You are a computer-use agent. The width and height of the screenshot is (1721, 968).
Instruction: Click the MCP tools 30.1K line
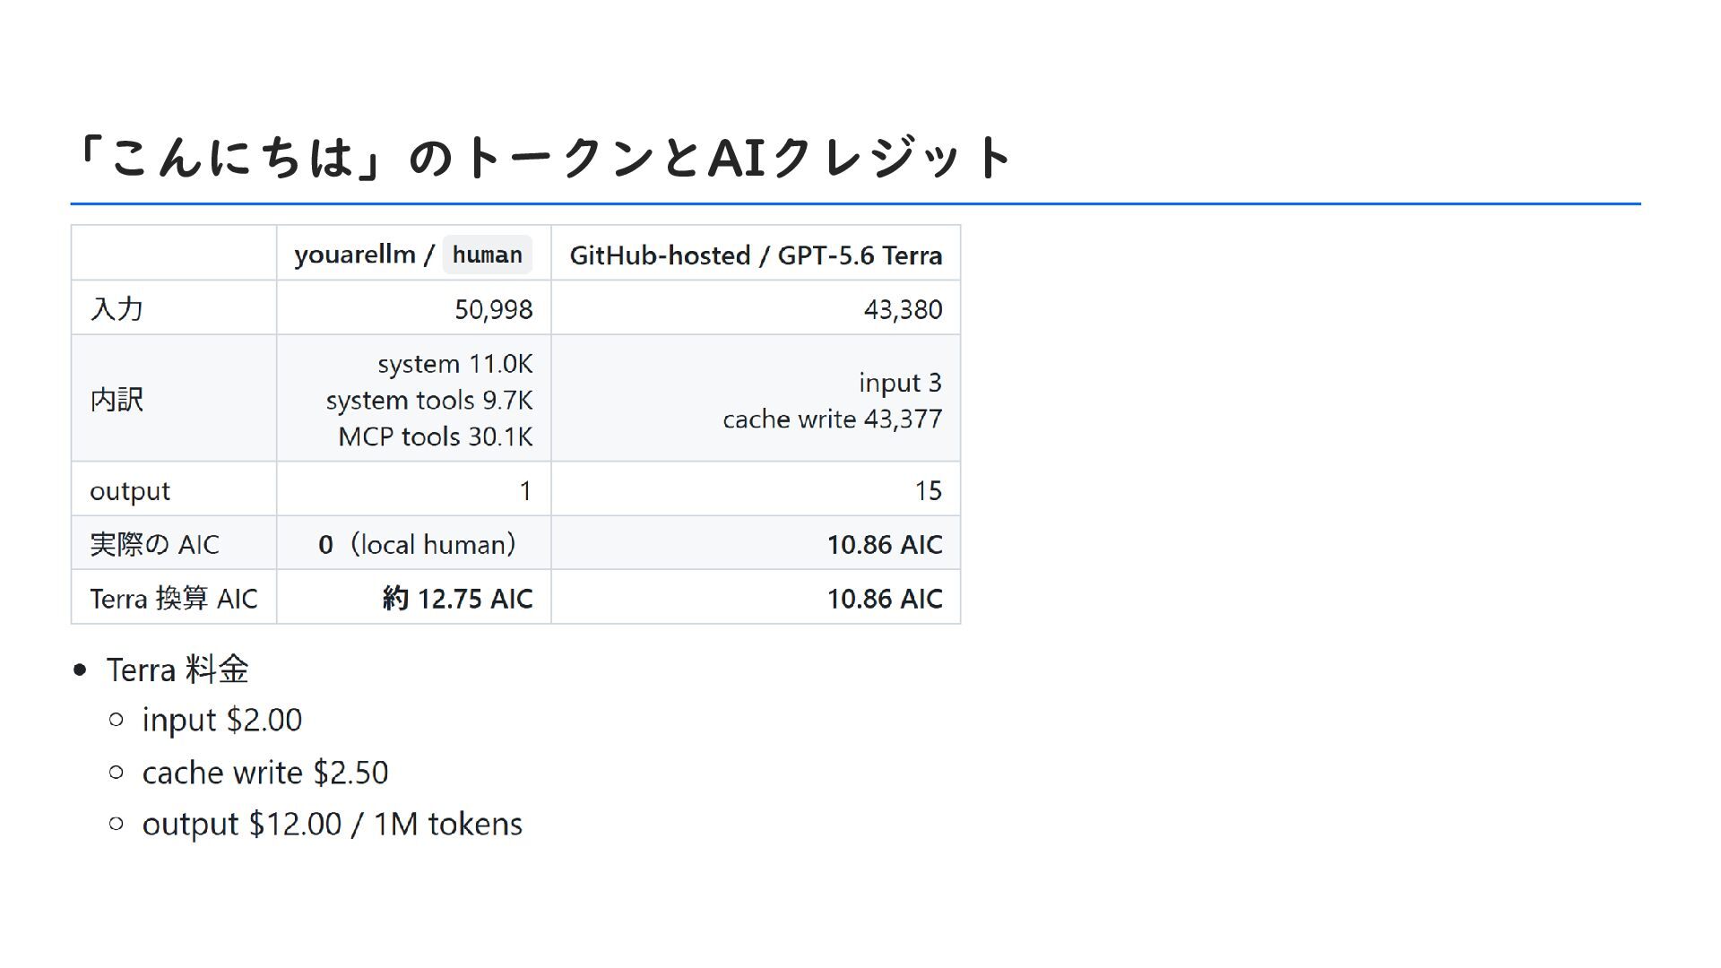coord(435,436)
